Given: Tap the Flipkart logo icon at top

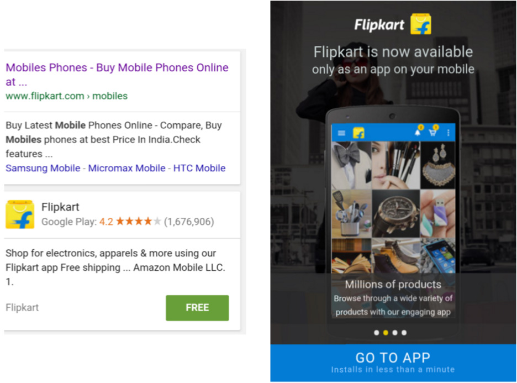Looking at the screenshot, I should click(420, 24).
